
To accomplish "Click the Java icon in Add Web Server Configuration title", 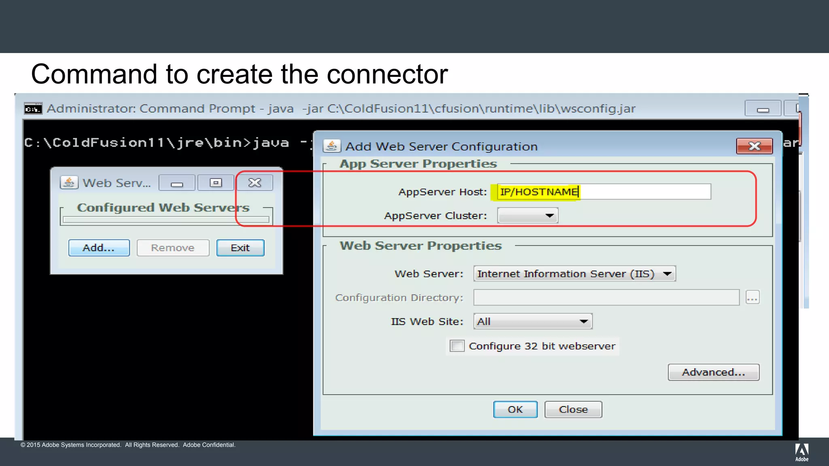I will [332, 146].
